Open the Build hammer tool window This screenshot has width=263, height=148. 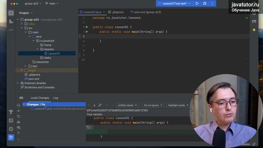pos(11,112)
